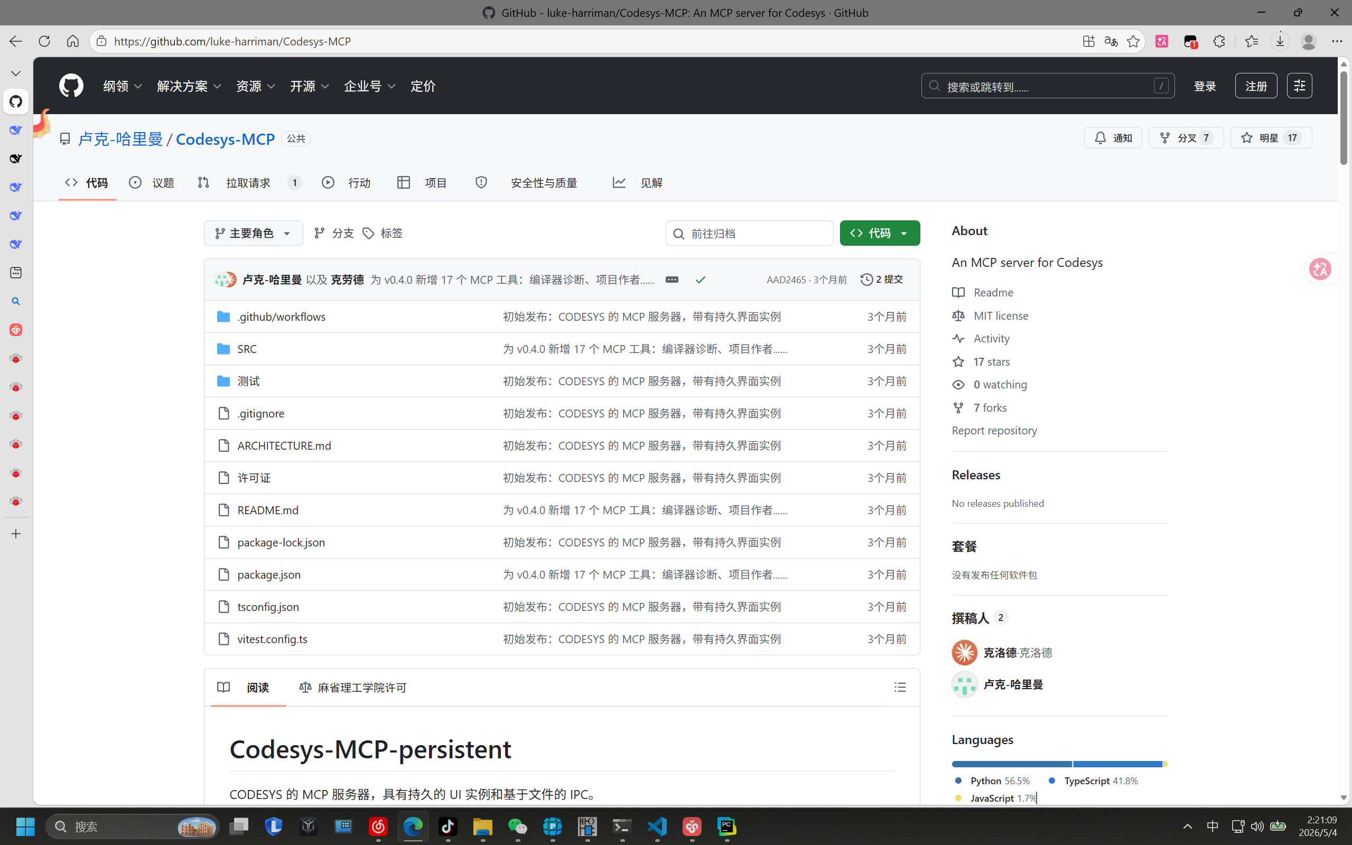This screenshot has height=845, width=1352.
Task: Focus the 搜索或跳转到 search field
Action: pos(1048,86)
